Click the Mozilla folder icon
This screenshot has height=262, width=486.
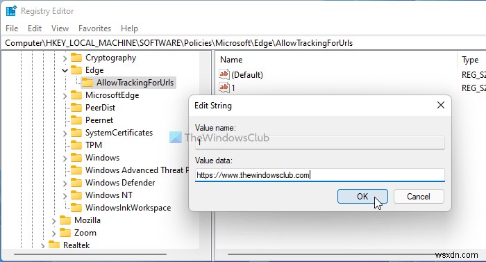tap(65, 220)
